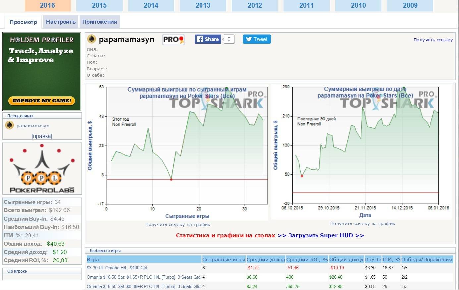Click the spade icon in the Псевдонимы panel
The height and width of the screenshot is (290, 459).
[10, 125]
